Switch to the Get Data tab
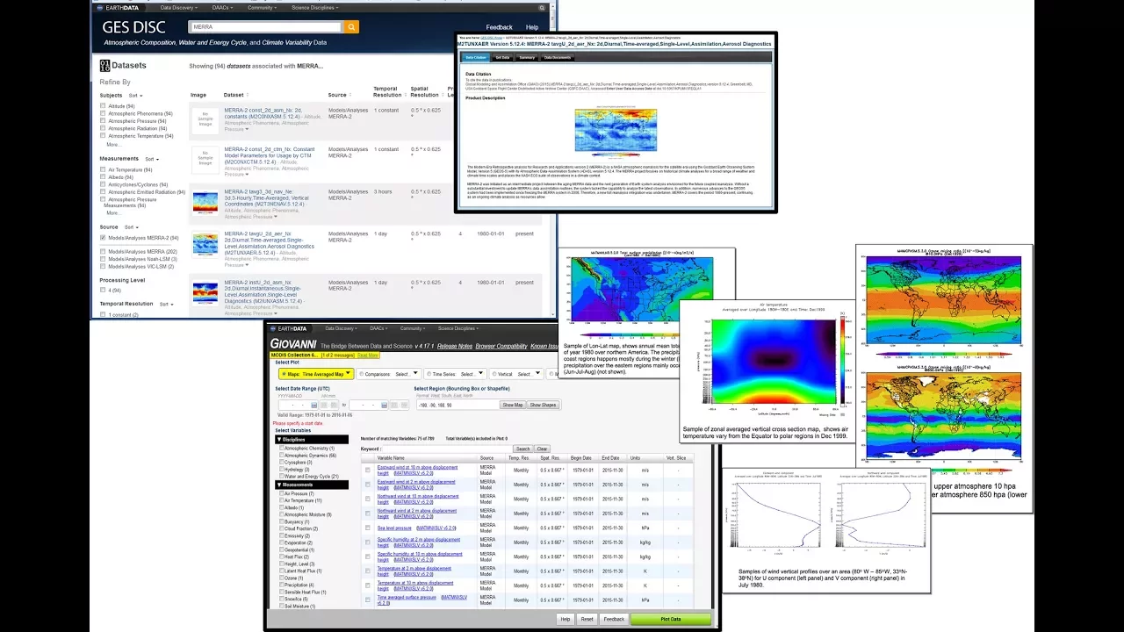The image size is (1124, 632). click(x=502, y=57)
